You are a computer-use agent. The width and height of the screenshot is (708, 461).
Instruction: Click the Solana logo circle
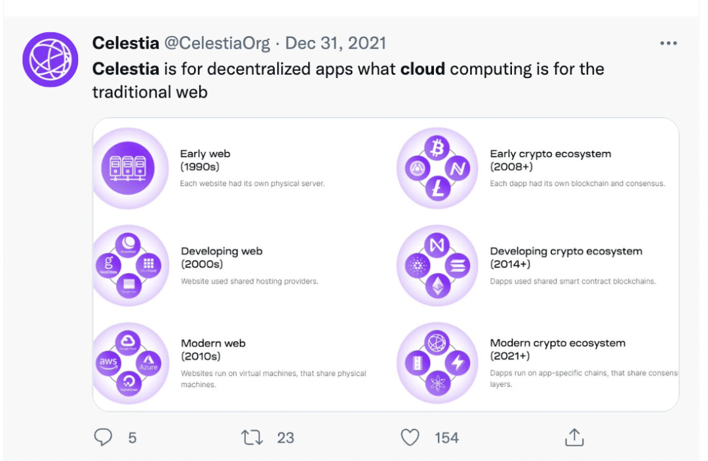coord(457,265)
